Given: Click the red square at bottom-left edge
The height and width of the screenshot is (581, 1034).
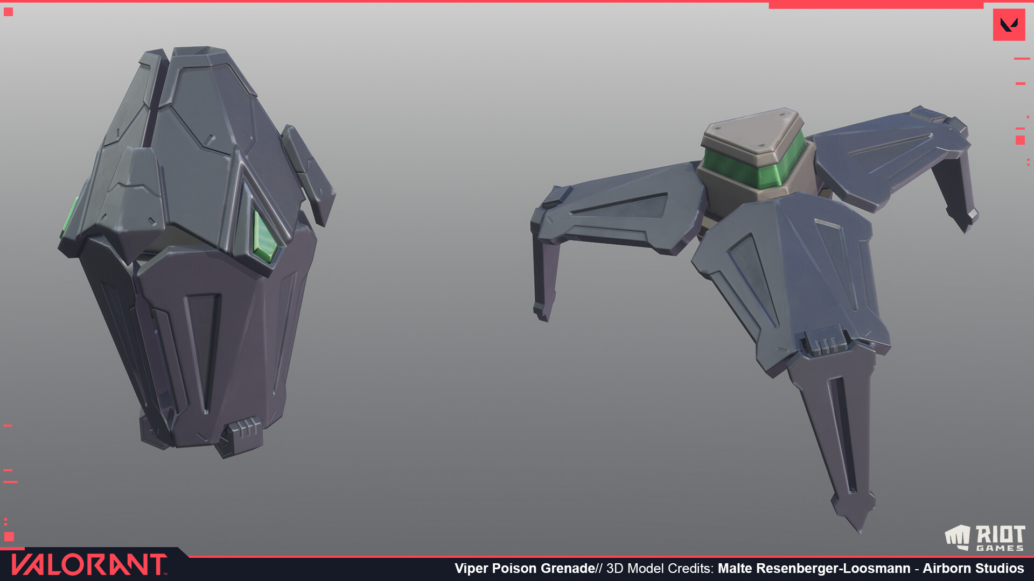Looking at the screenshot, I should pyautogui.click(x=9, y=536).
